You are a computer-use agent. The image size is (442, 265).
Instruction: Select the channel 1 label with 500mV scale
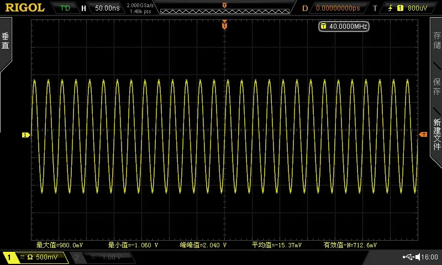pyautogui.click(x=35, y=257)
